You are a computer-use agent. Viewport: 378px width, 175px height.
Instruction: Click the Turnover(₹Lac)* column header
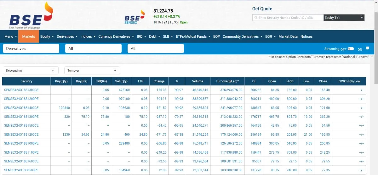(227, 81)
